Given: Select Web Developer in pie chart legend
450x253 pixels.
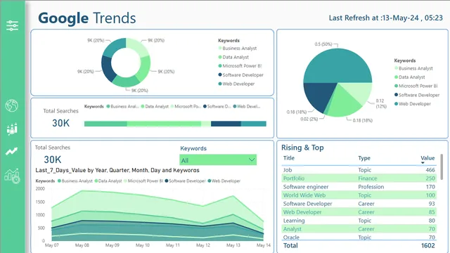Looking at the screenshot, I should pos(413,104).
